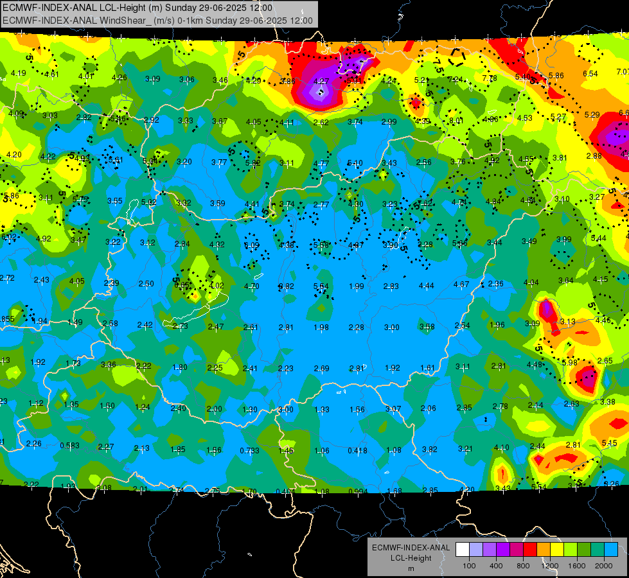The height and width of the screenshot is (578, 629).
Task: Click the wind shear value 4.10
Action: pyautogui.click(x=501, y=448)
